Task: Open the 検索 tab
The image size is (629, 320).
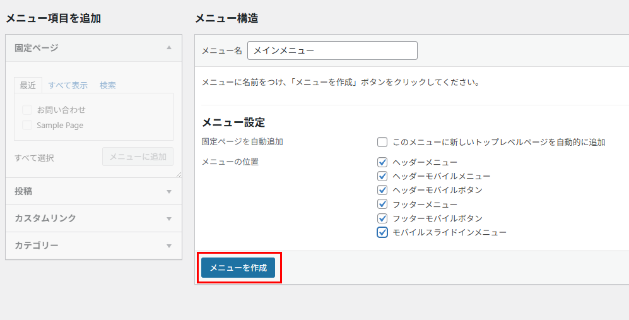Action: (x=107, y=85)
